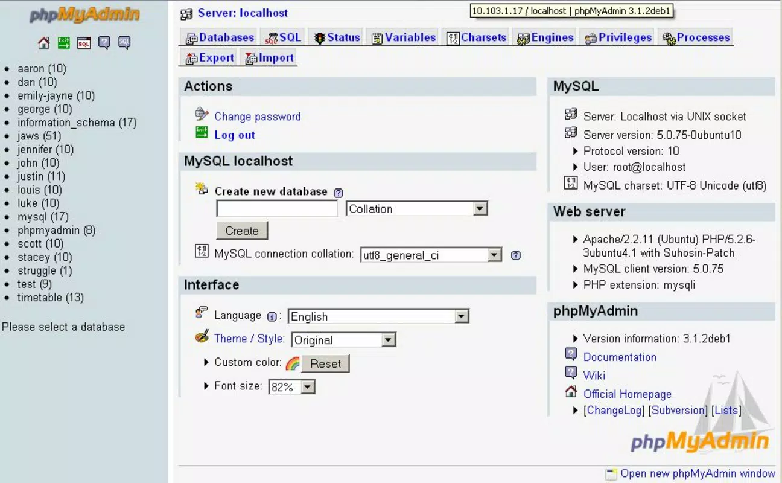Click the info icon beside Language

click(x=272, y=316)
